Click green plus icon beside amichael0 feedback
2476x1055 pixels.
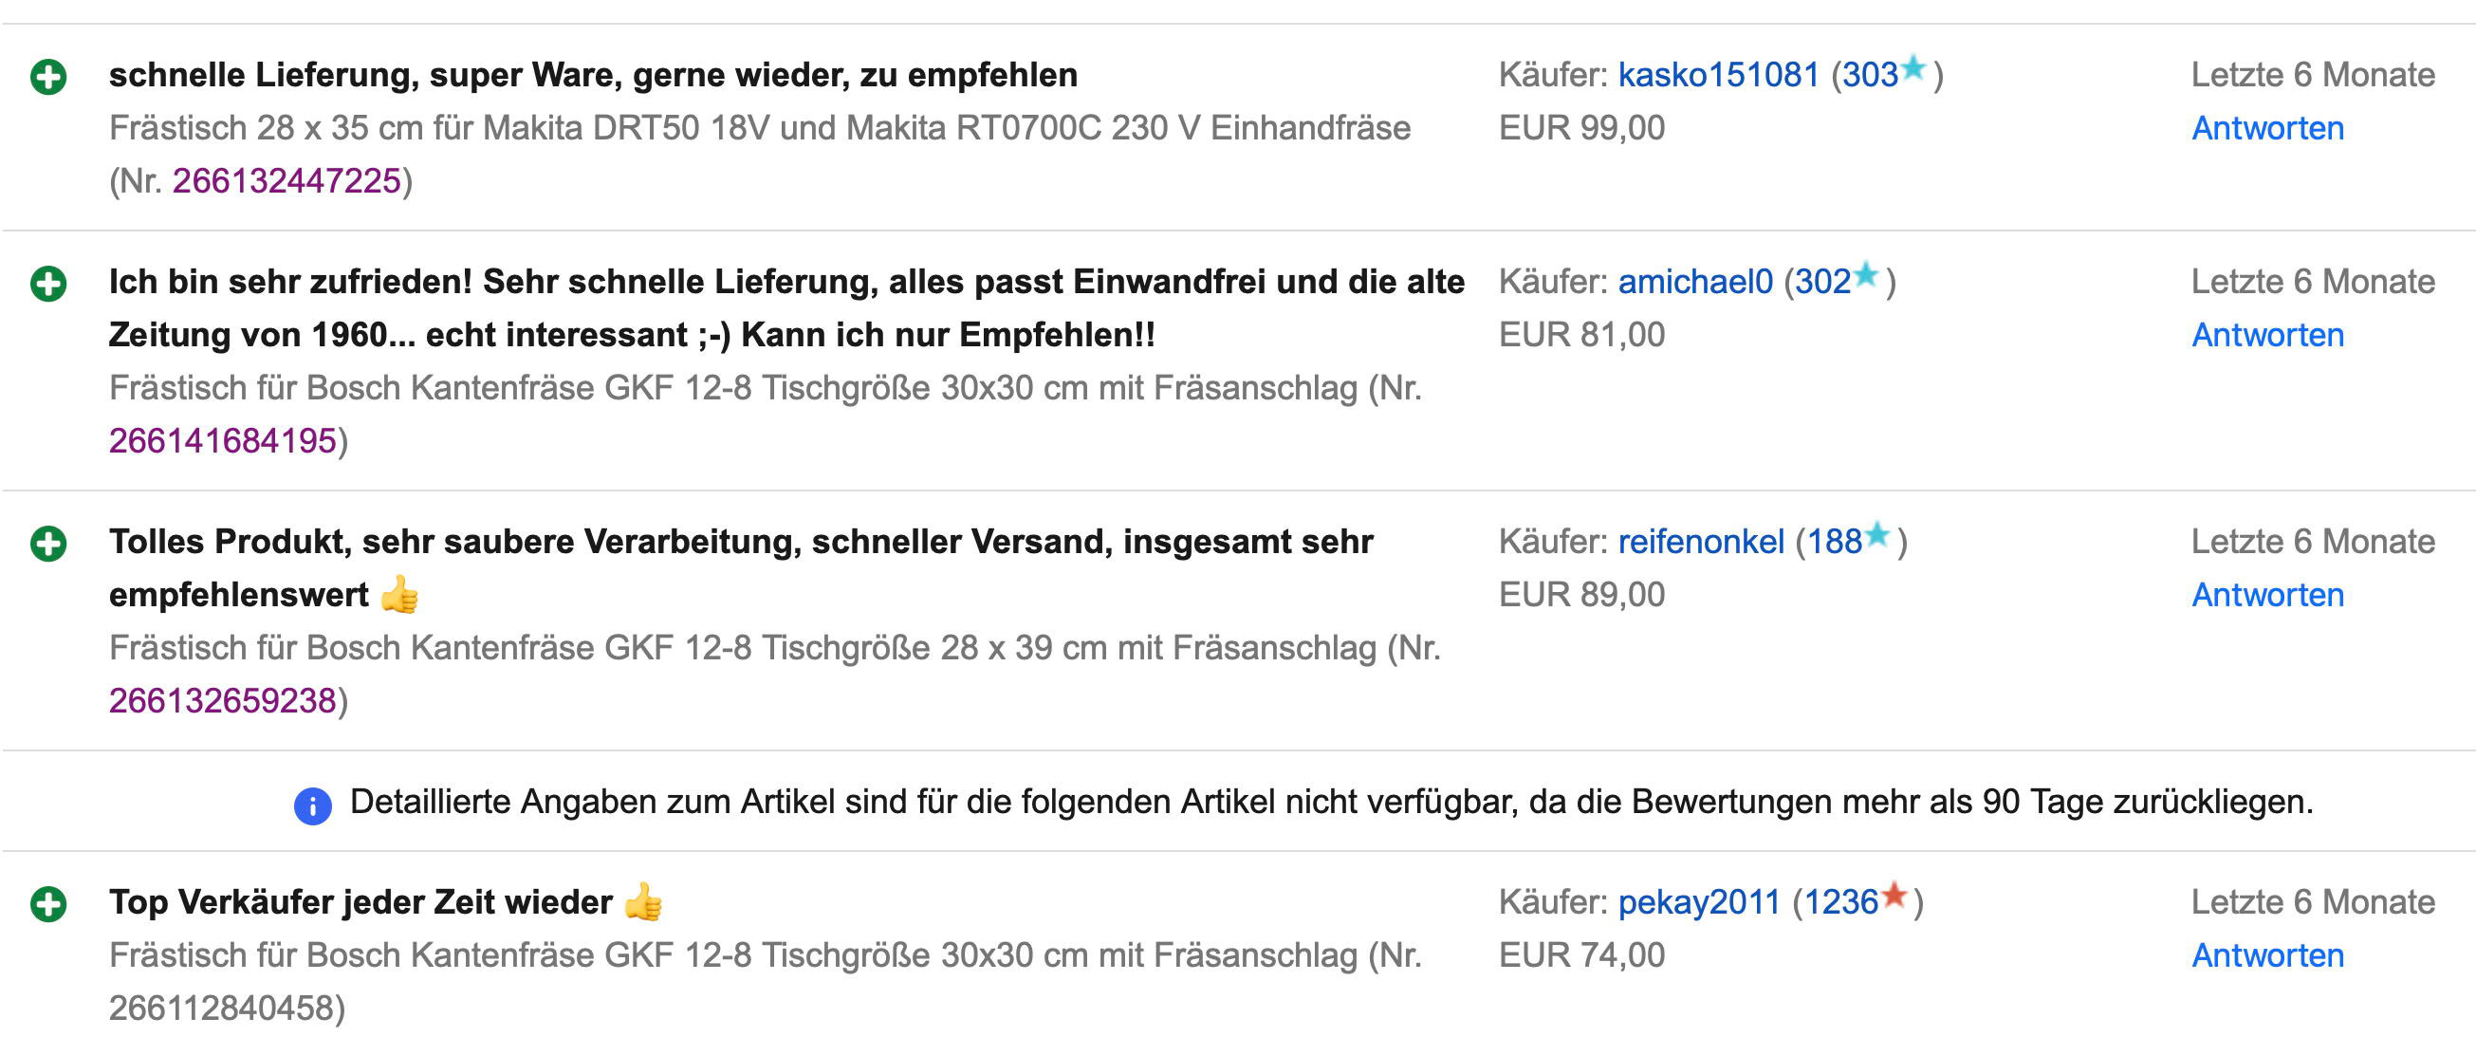pos(48,284)
